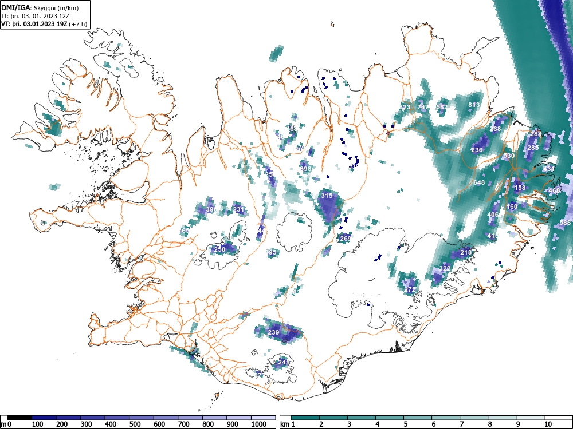The width and height of the screenshot is (573, 429).
Task: Click the visibility value 236 on the map
Action: [477, 150]
